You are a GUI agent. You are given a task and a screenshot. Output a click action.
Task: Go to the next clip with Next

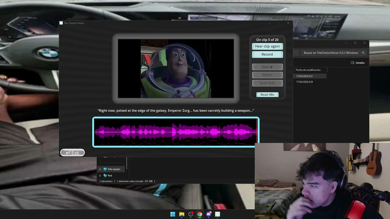[267, 67]
